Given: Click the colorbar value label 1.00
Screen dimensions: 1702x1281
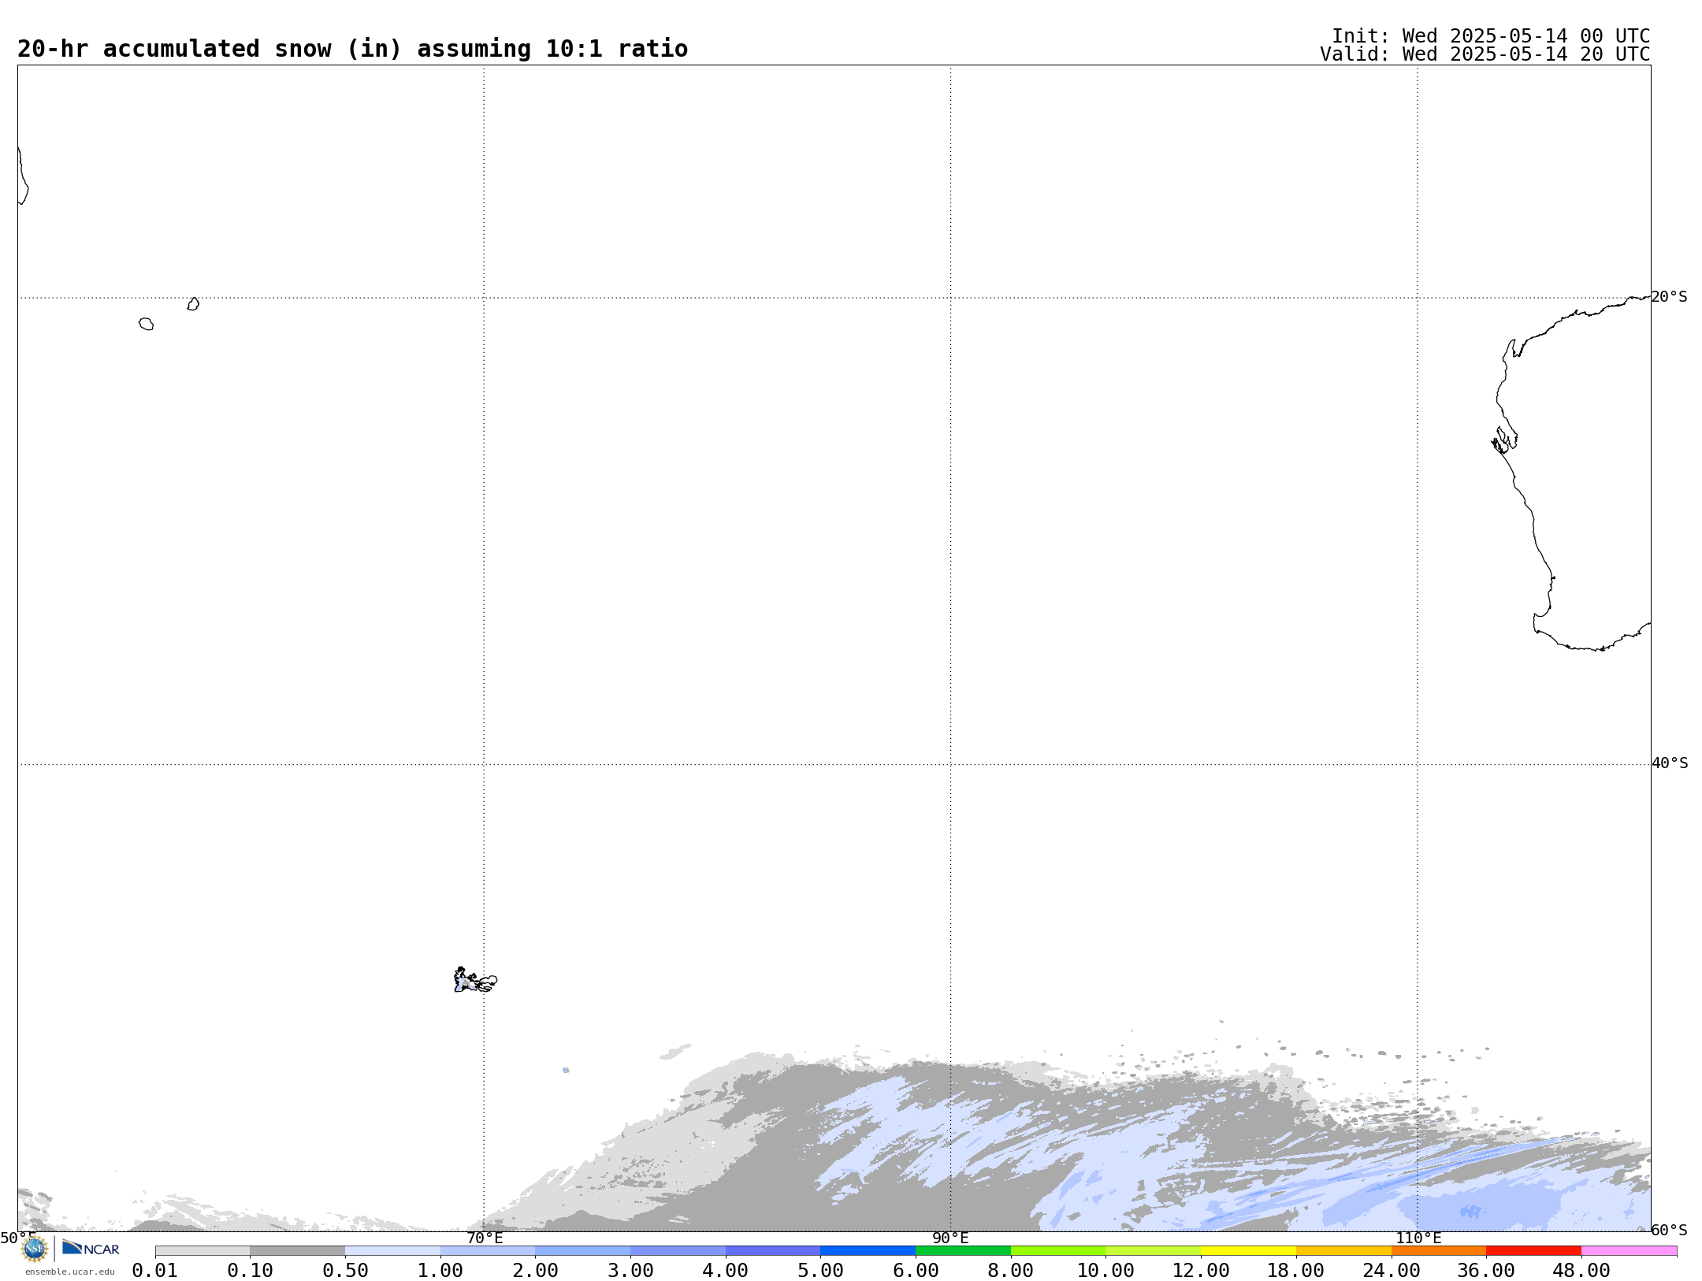Looking at the screenshot, I should (x=440, y=1271).
